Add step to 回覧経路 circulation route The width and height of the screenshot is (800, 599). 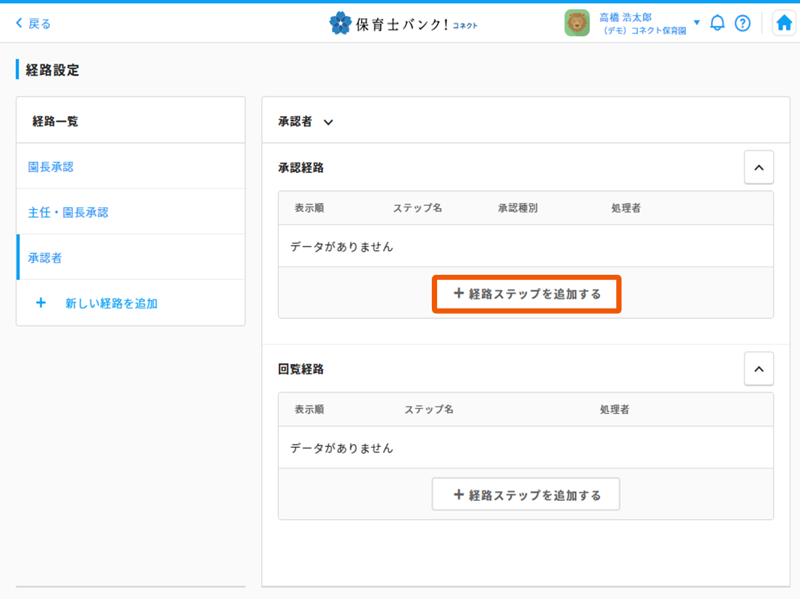(x=526, y=495)
